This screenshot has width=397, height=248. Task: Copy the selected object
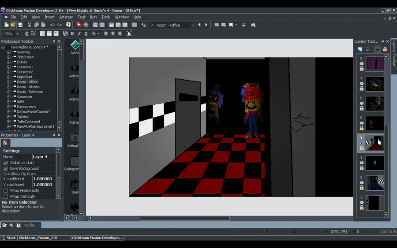36,25
